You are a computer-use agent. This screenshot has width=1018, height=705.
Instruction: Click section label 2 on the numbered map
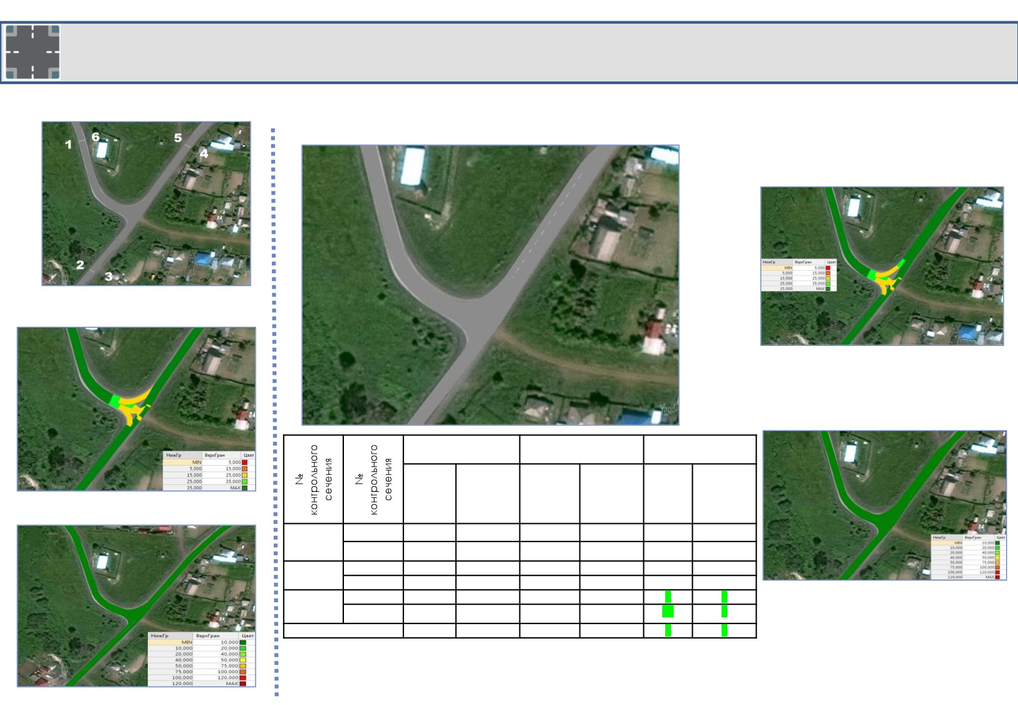click(80, 264)
